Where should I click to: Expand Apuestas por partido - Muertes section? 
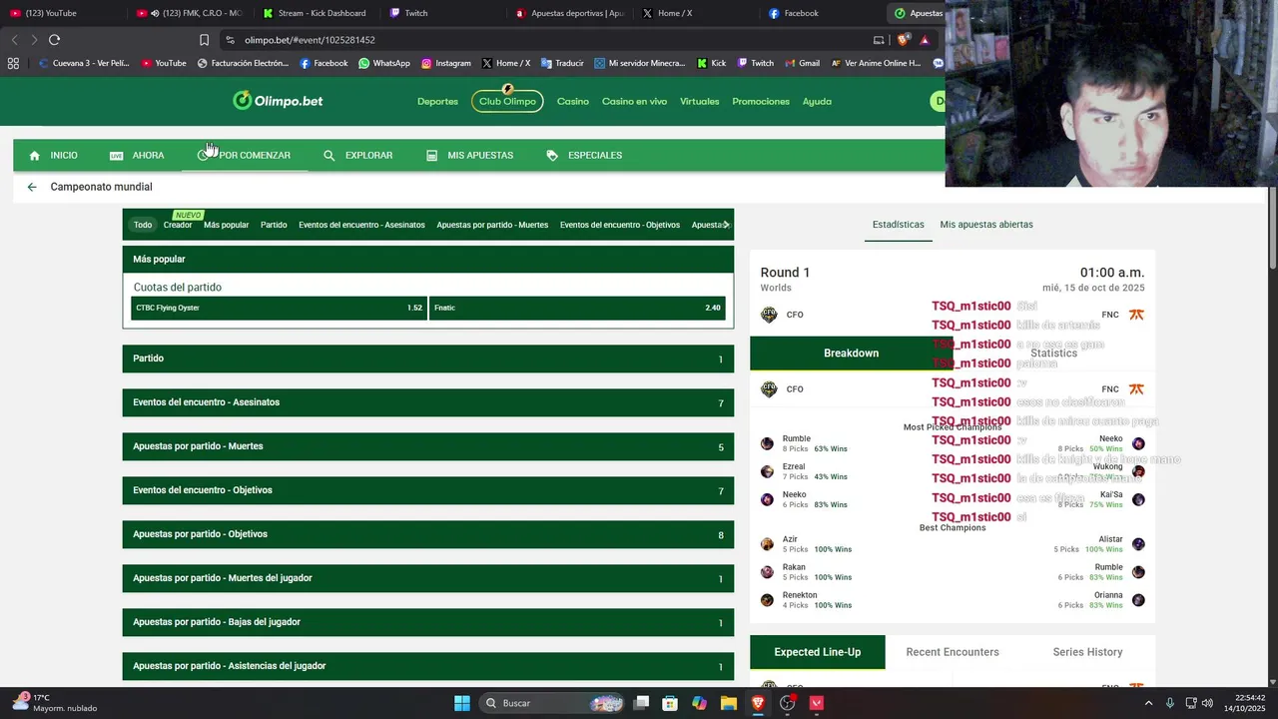428,446
